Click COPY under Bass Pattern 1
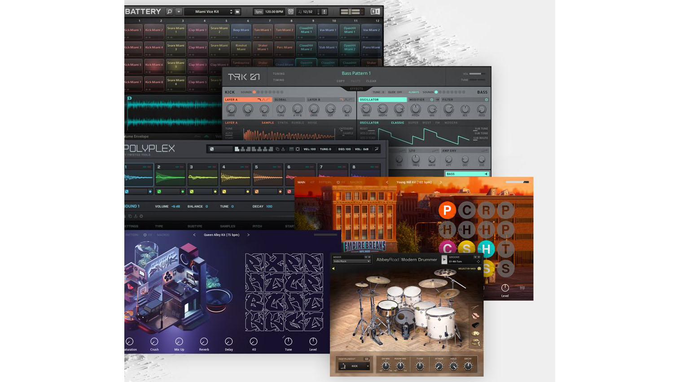The width and height of the screenshot is (680, 382). click(341, 81)
